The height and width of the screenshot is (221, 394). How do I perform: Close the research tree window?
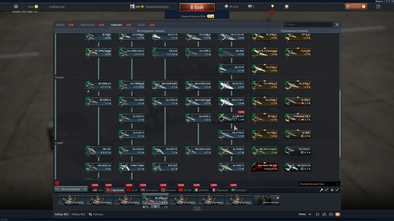coord(337,25)
